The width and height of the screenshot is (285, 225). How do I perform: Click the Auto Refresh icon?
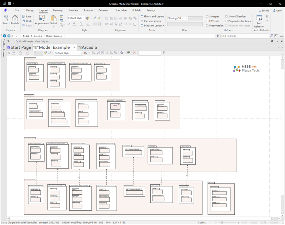click(259, 18)
